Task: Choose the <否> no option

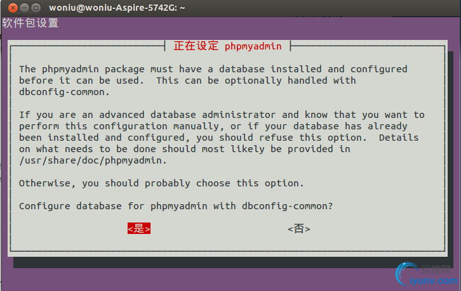Action: click(298, 228)
